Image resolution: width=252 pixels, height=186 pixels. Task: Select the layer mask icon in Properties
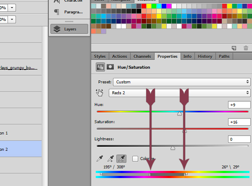110,67
